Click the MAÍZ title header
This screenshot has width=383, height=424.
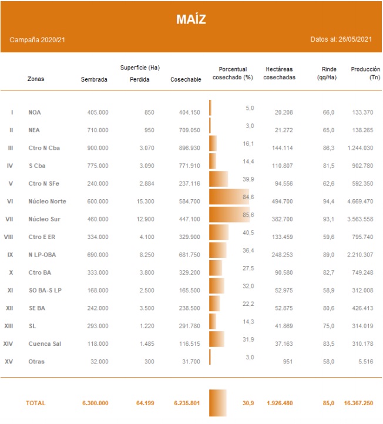coord(191,19)
